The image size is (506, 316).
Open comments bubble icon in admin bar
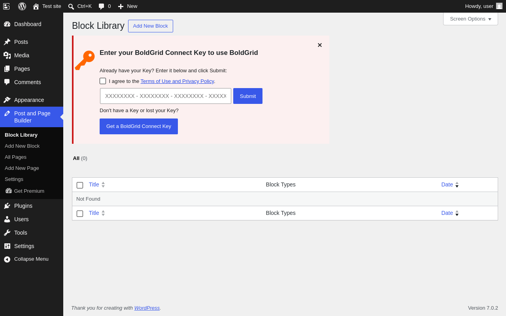102,6
